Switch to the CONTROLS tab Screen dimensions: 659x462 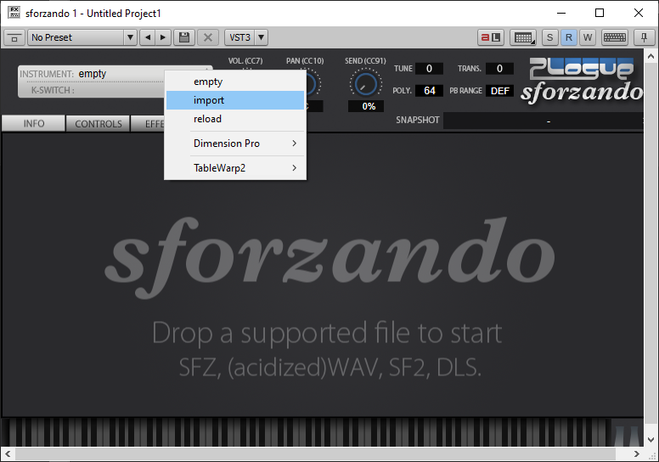pos(99,124)
